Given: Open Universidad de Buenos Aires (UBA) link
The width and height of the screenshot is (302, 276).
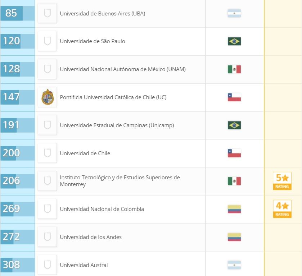Looking at the screenshot, I should [103, 14].
